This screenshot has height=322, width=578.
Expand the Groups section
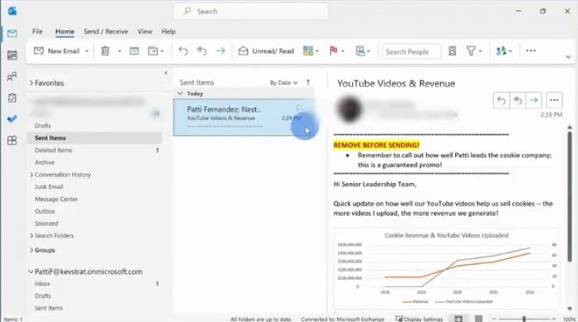[x=31, y=250]
